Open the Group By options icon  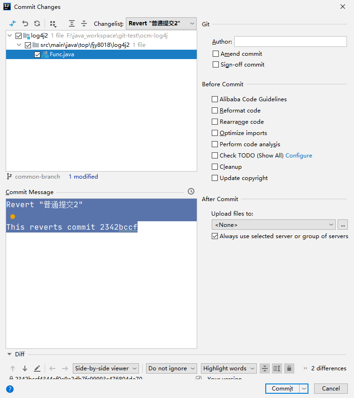coord(53,23)
